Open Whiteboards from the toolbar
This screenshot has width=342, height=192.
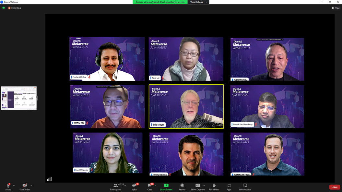click(245, 186)
